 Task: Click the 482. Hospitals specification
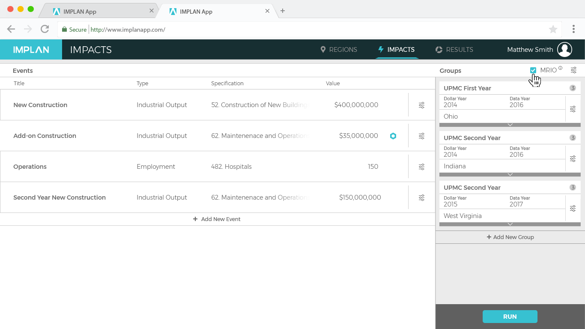pos(231,167)
